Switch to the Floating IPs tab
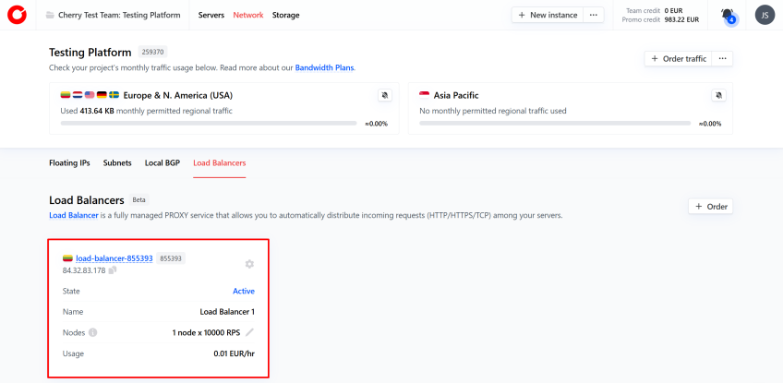This screenshot has width=783, height=383. [69, 162]
